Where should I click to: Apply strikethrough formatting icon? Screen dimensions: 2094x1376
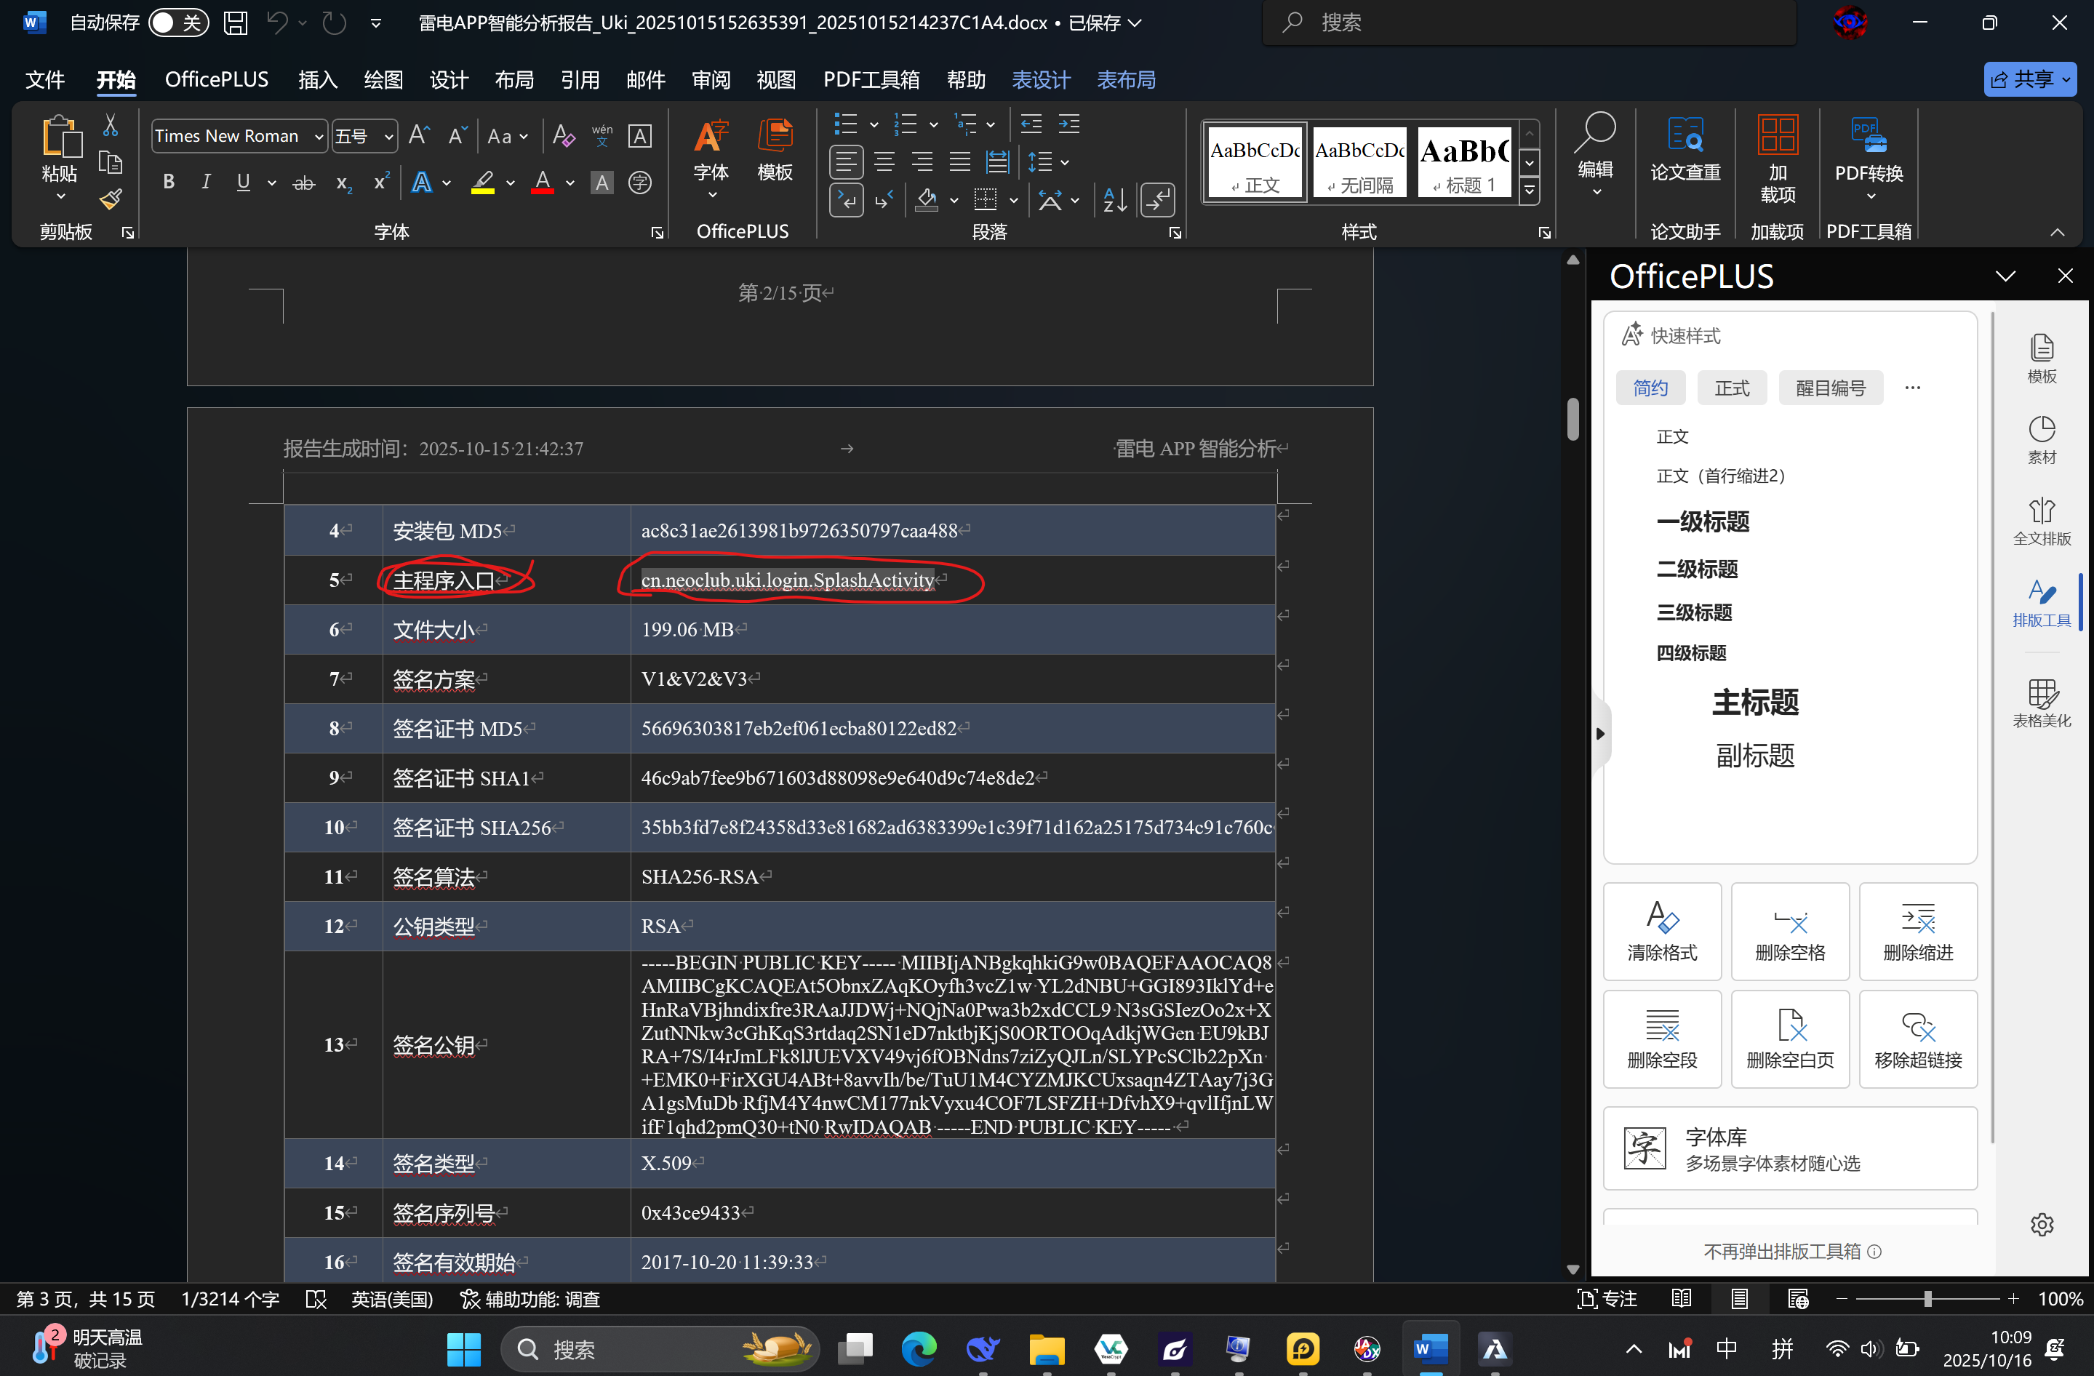coord(303,183)
